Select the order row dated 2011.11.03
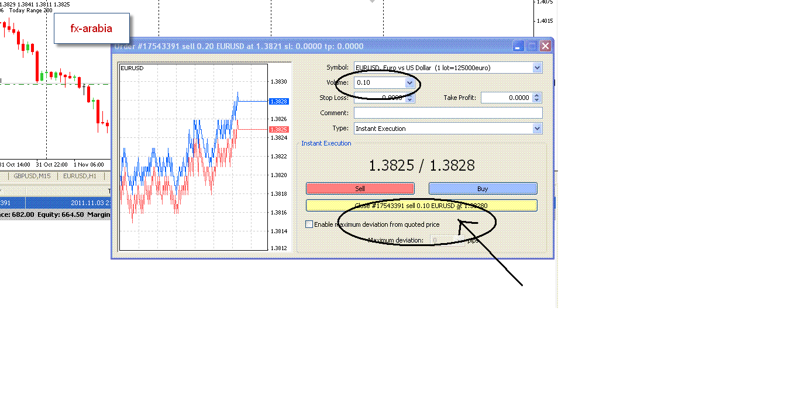799x398 pixels. coord(55,203)
